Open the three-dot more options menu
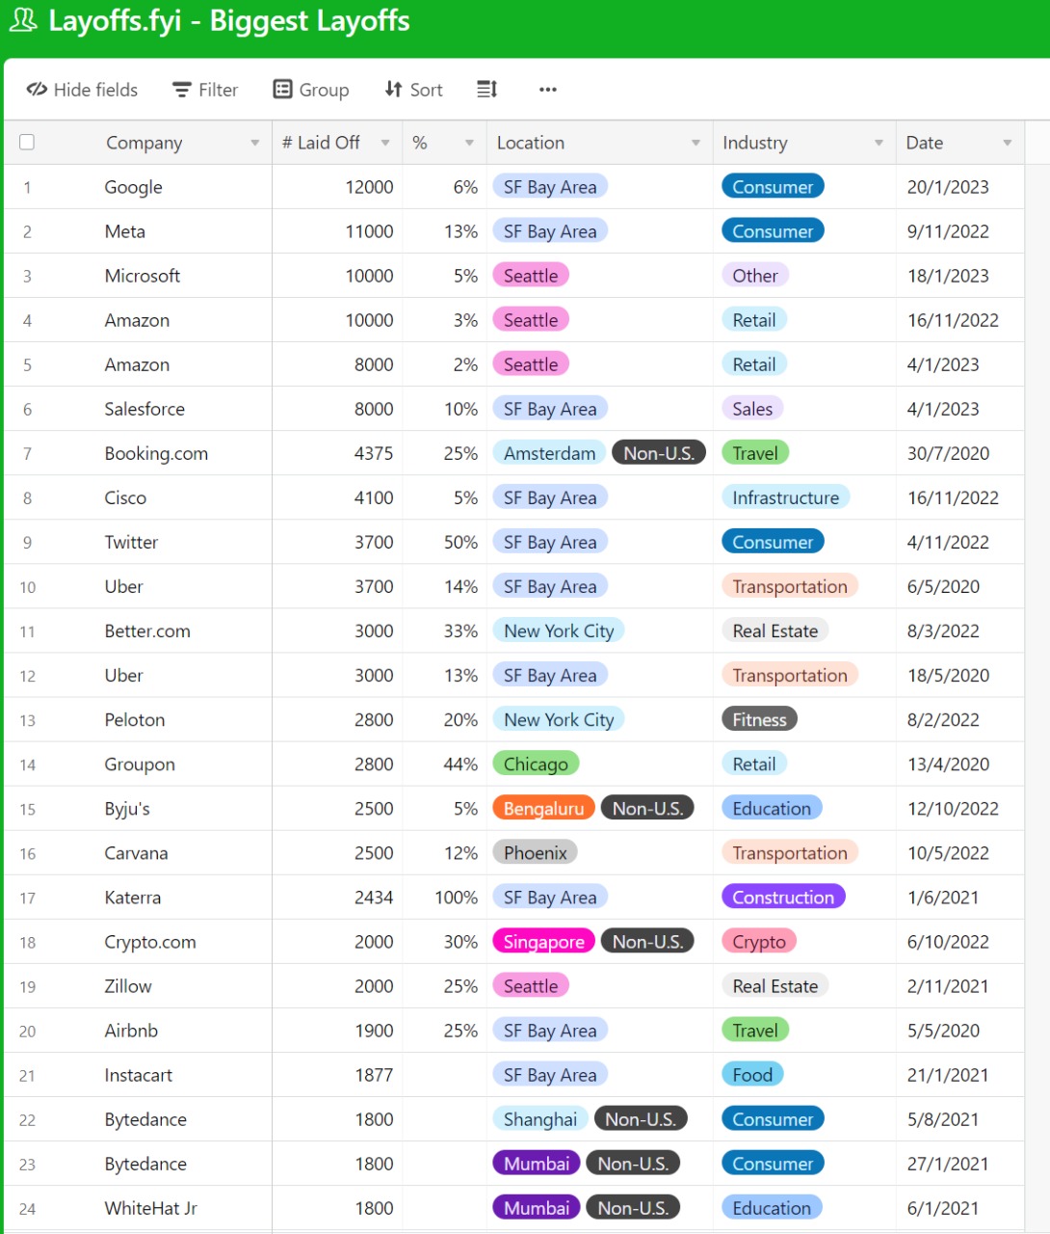The image size is (1050, 1234). coord(548,90)
